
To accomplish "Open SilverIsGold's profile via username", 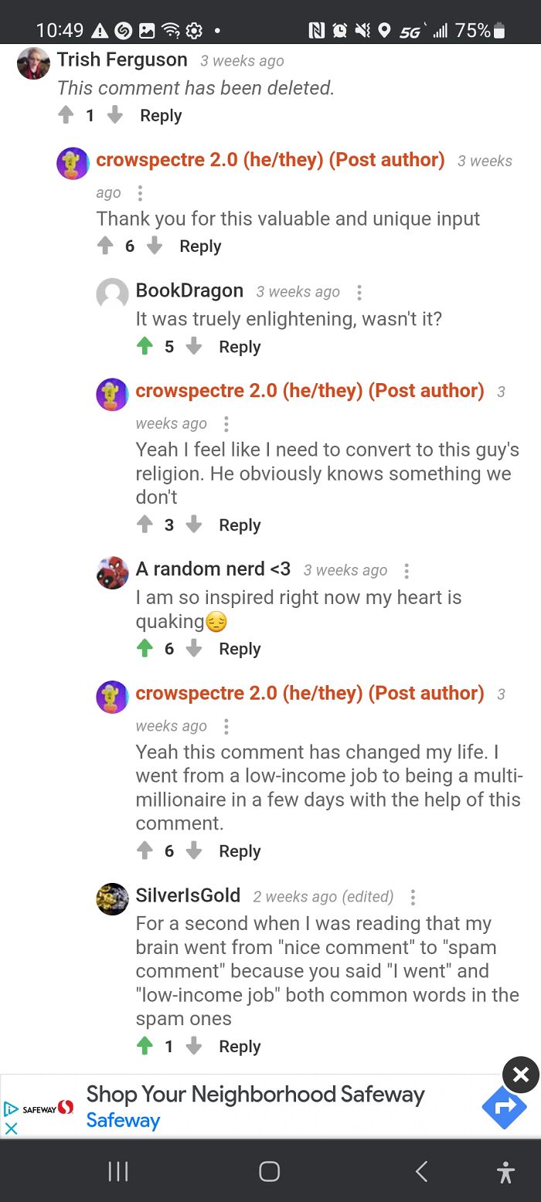I will click(188, 895).
